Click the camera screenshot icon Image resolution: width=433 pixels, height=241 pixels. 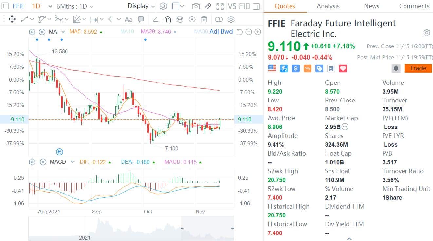[196, 6]
